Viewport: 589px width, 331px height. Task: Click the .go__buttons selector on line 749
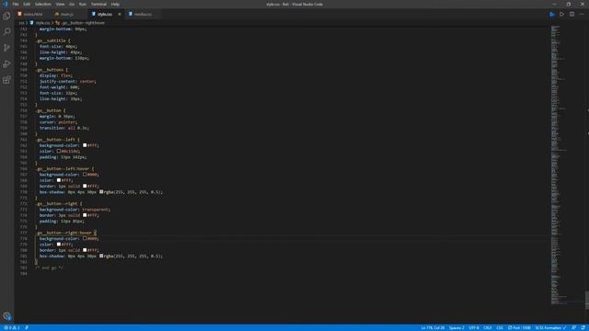coord(50,70)
